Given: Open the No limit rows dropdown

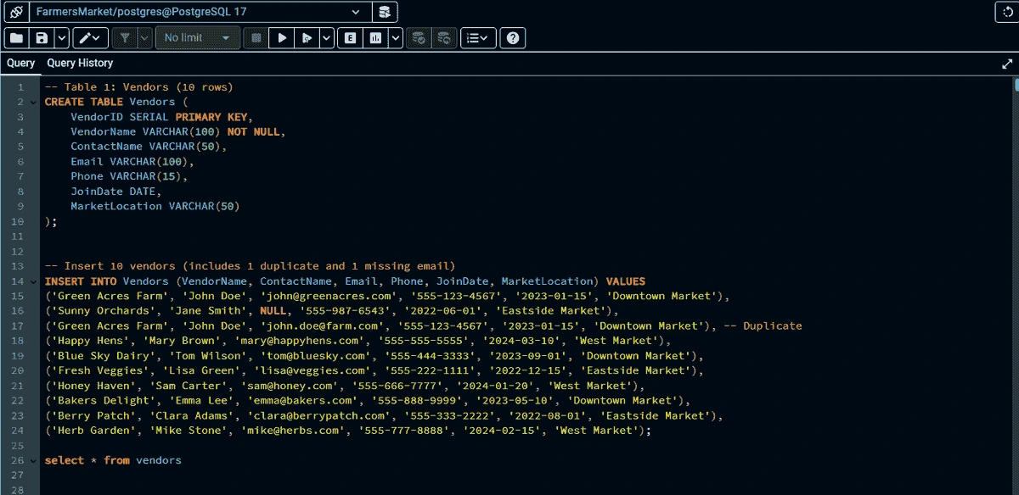Looking at the screenshot, I should point(197,38).
